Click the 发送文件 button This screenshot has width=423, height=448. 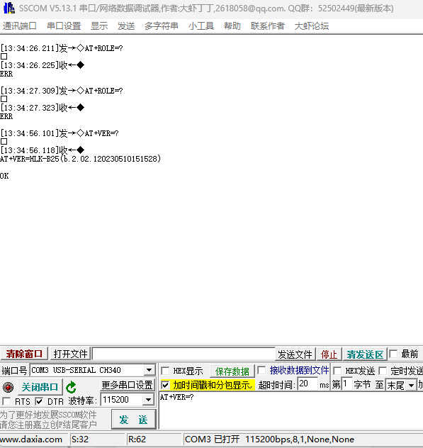tap(295, 354)
